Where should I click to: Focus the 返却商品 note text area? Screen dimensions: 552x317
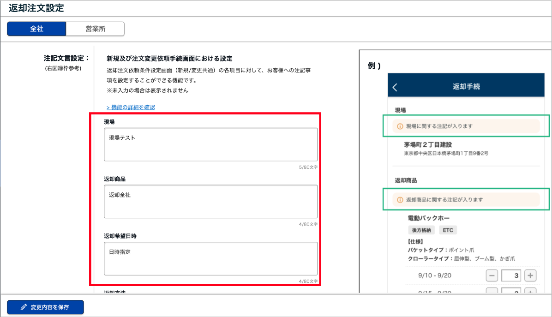coord(210,202)
